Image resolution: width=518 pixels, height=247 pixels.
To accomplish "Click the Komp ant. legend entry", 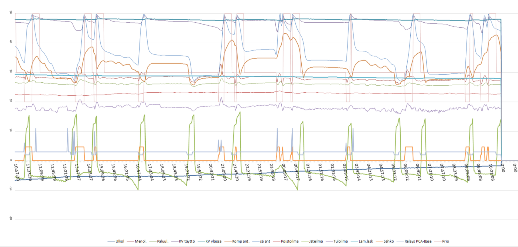I will click(241, 241).
